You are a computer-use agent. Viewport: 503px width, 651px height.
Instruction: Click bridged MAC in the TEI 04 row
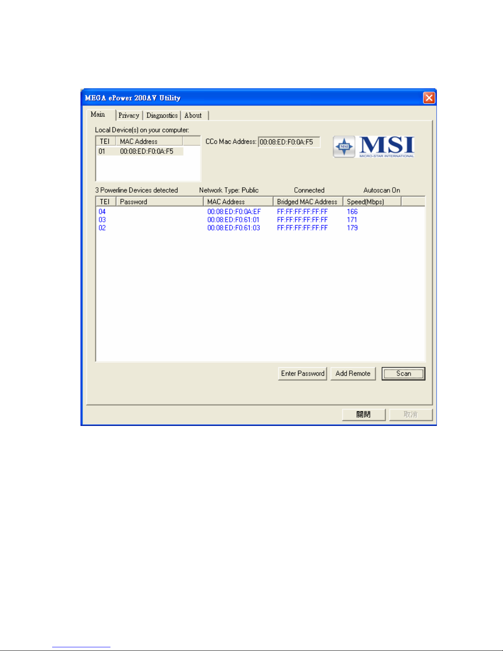[302, 212]
